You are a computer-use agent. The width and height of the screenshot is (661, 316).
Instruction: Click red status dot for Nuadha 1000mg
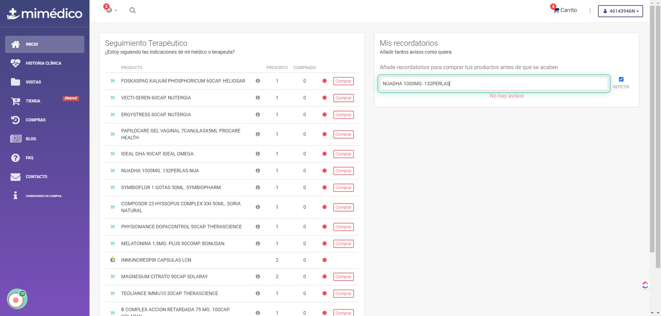tap(324, 171)
